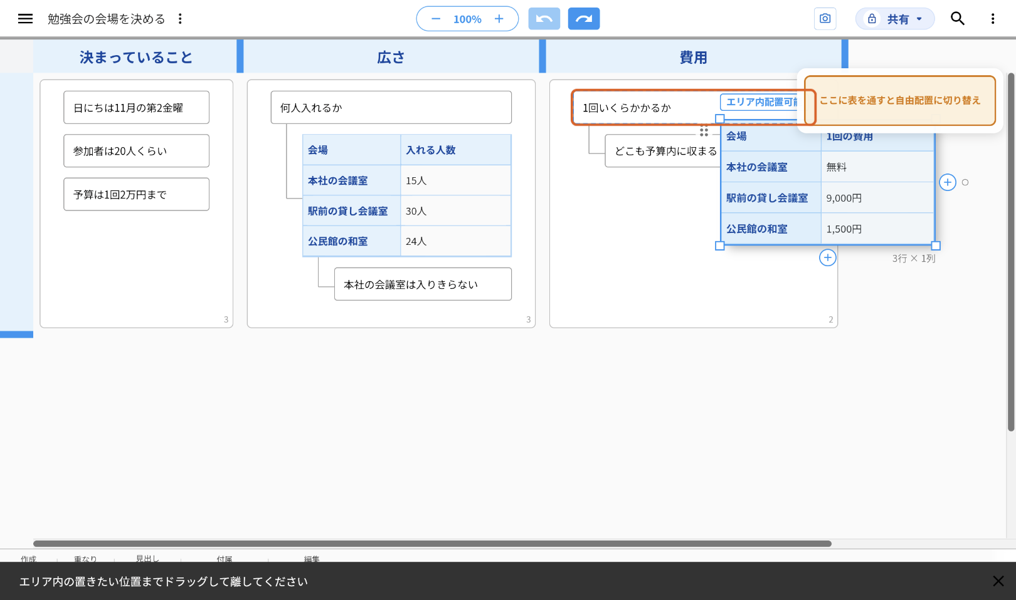Undo the last action

tap(544, 19)
